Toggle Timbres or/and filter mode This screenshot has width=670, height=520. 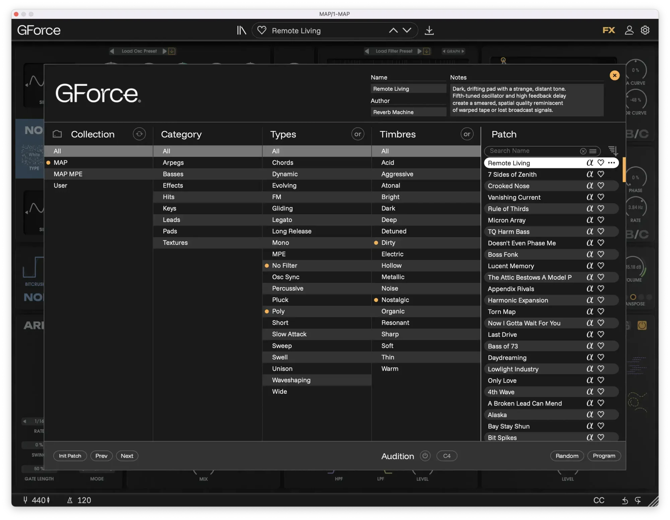point(467,134)
